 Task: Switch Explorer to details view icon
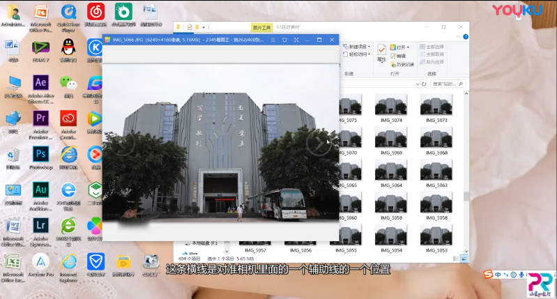click(x=456, y=259)
